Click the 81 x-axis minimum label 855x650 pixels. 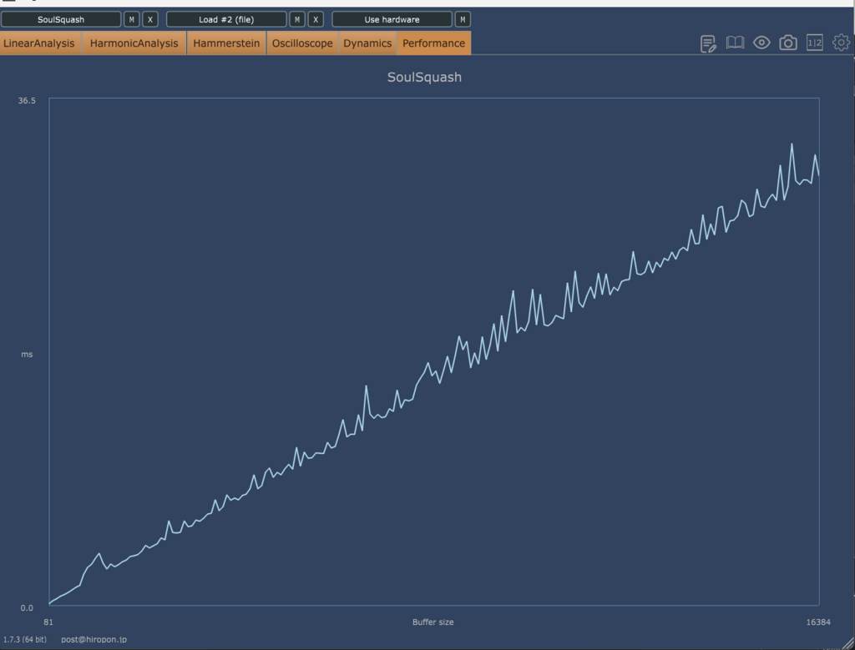[x=48, y=622]
